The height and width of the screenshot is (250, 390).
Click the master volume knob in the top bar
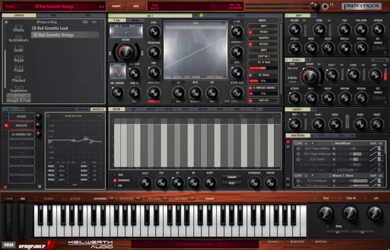(x=315, y=6)
